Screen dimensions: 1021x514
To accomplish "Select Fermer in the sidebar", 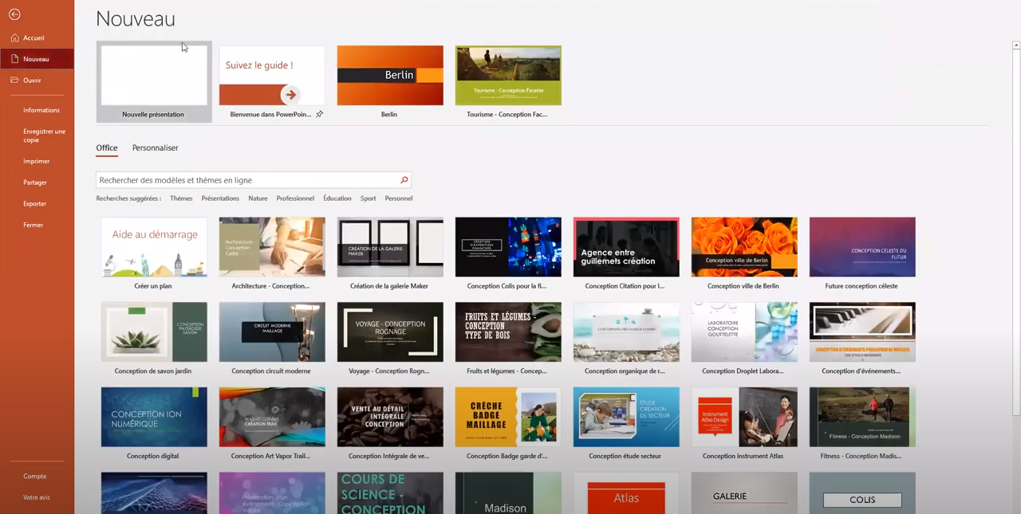I will tap(34, 225).
